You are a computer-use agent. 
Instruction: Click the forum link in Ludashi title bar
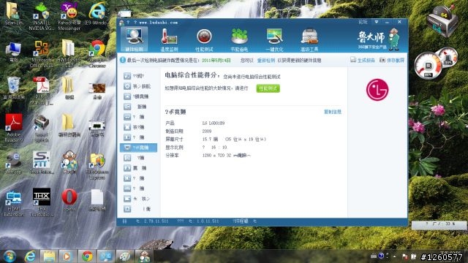pos(363,22)
